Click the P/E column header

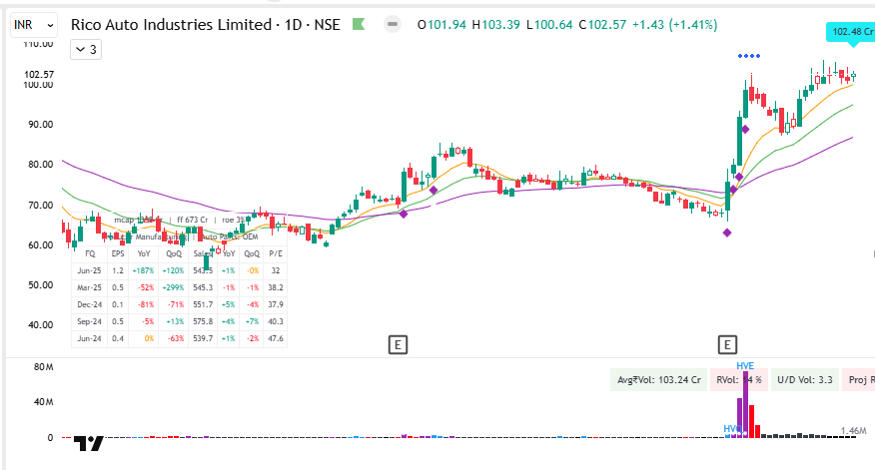coord(276,253)
